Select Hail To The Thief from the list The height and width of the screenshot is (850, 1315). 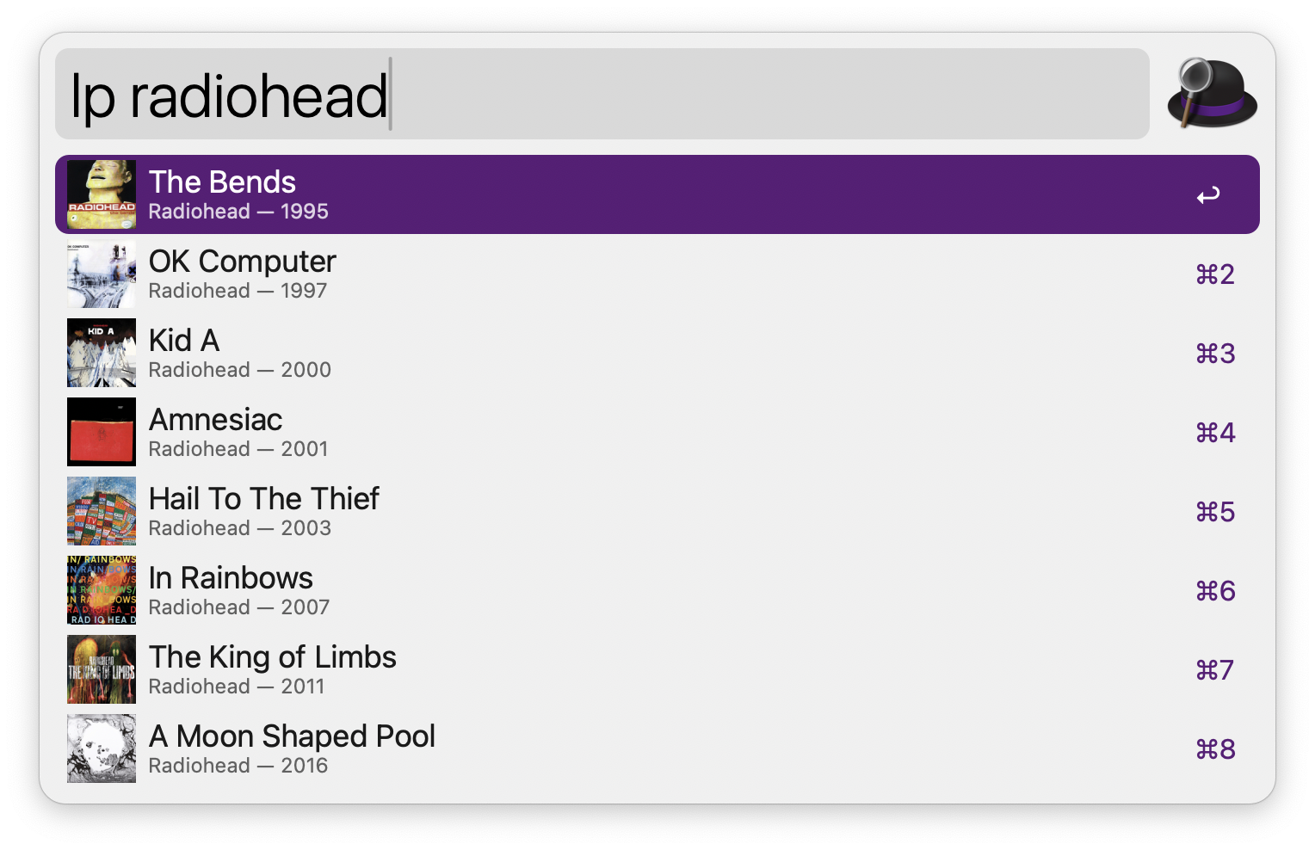(x=516, y=511)
